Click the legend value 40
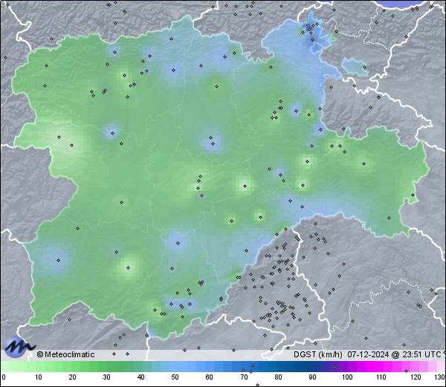 [140, 377]
